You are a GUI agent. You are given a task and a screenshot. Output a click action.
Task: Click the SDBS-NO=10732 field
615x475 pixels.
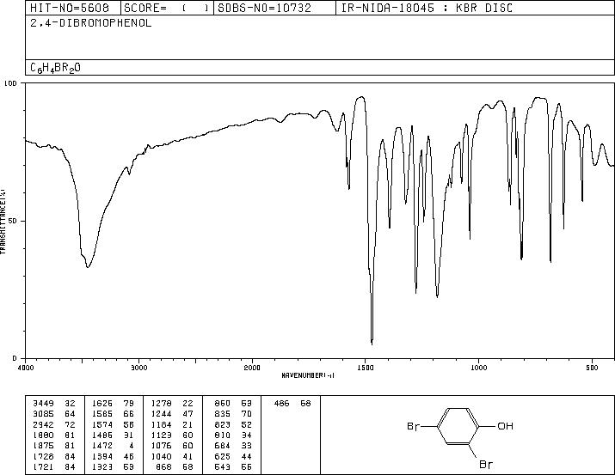tap(274, 8)
